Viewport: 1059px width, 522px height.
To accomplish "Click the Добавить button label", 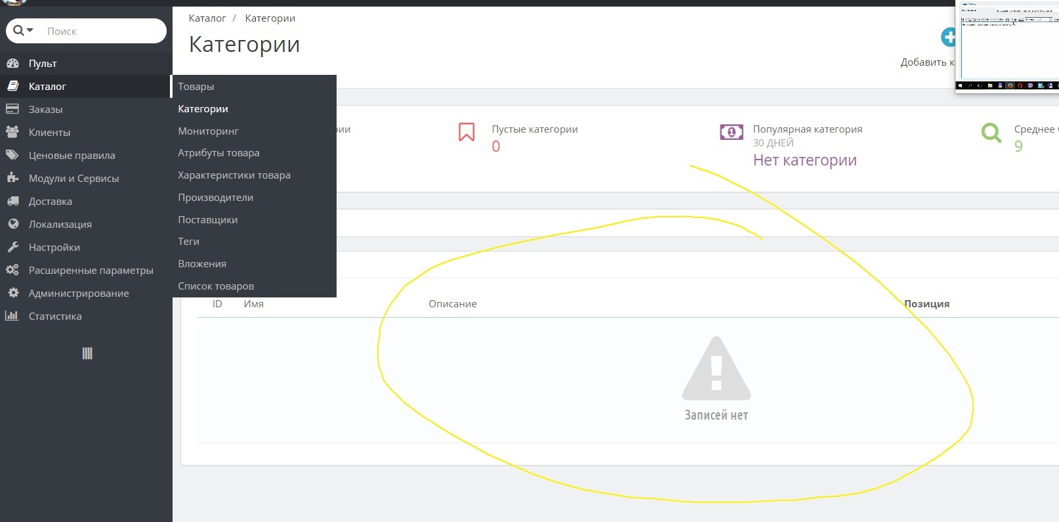I will pos(927,62).
